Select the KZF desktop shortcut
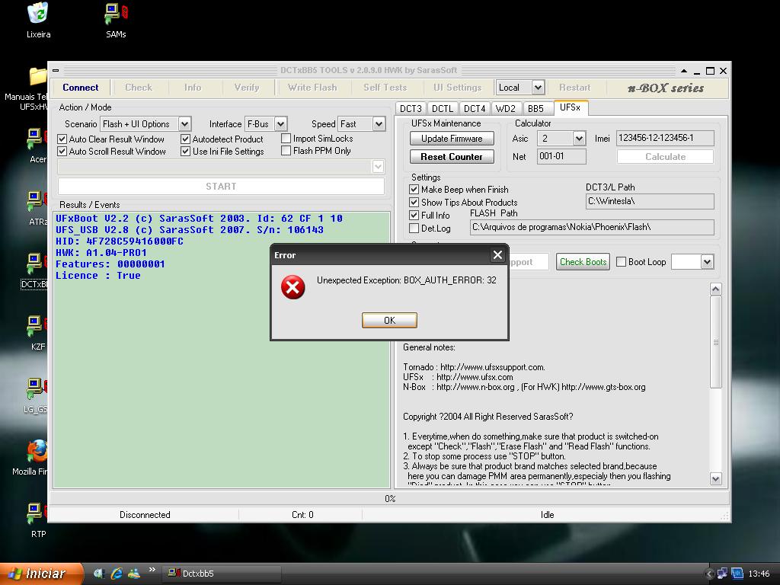Screen dimensions: 780x585 tap(37, 327)
